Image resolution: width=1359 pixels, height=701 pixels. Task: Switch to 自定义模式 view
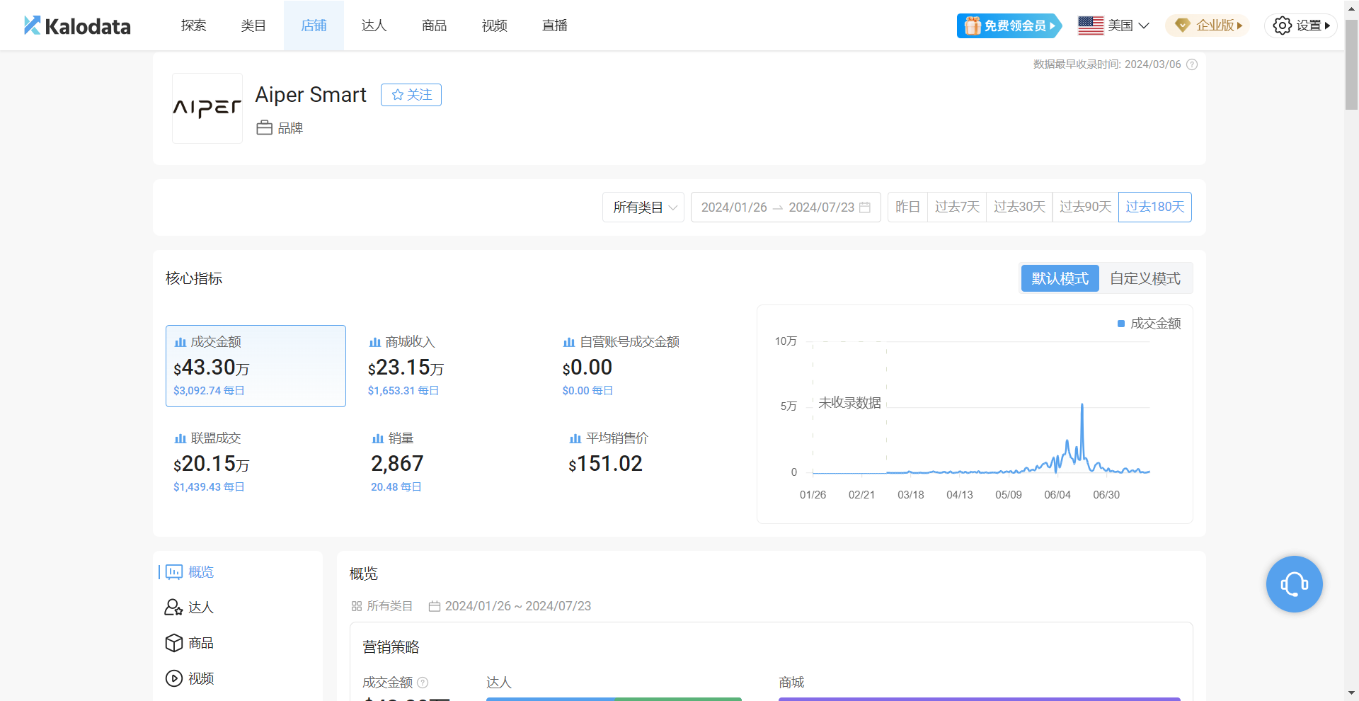pyautogui.click(x=1145, y=278)
